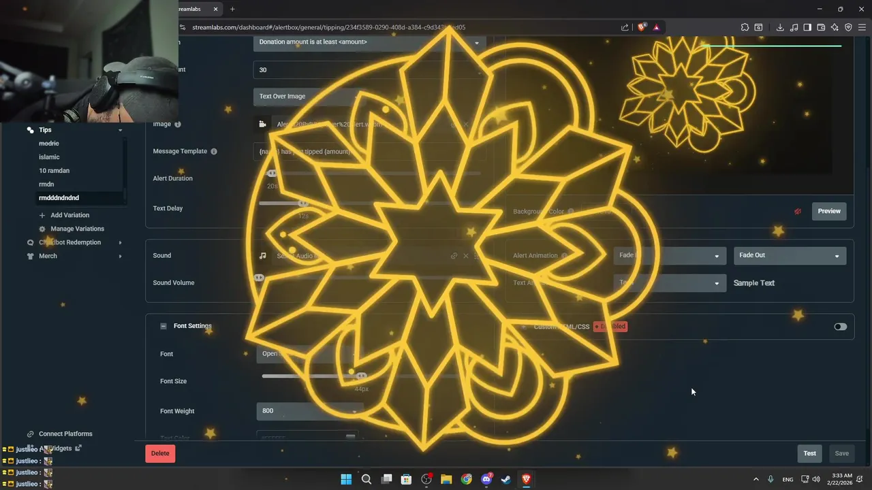Open Brave Wallet icon
872x490 pixels.
[821, 27]
